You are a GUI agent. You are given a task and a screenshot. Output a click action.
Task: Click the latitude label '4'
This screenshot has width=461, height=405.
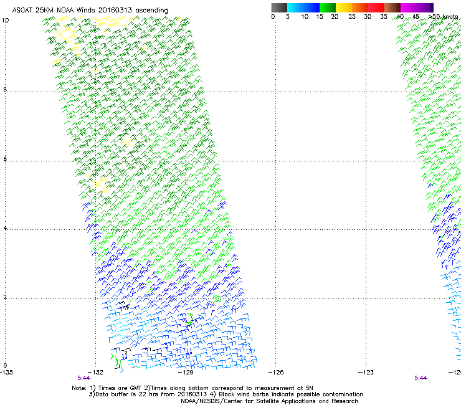[x=5, y=228]
